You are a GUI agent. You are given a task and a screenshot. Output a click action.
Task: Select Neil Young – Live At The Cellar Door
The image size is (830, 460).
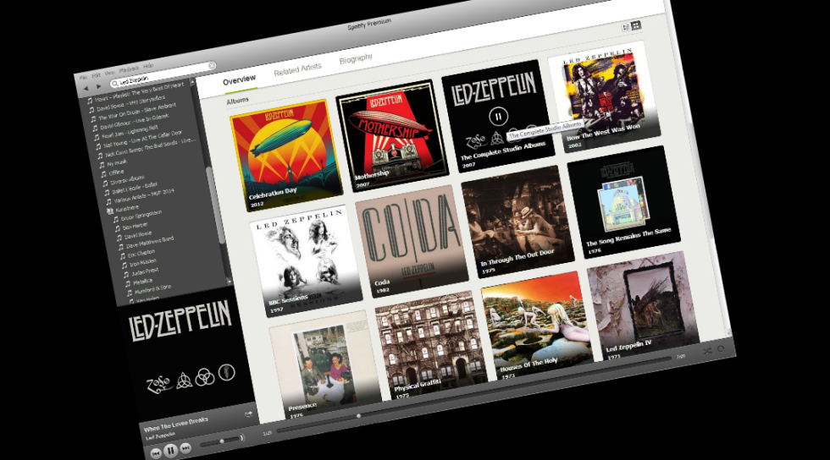[x=142, y=139]
